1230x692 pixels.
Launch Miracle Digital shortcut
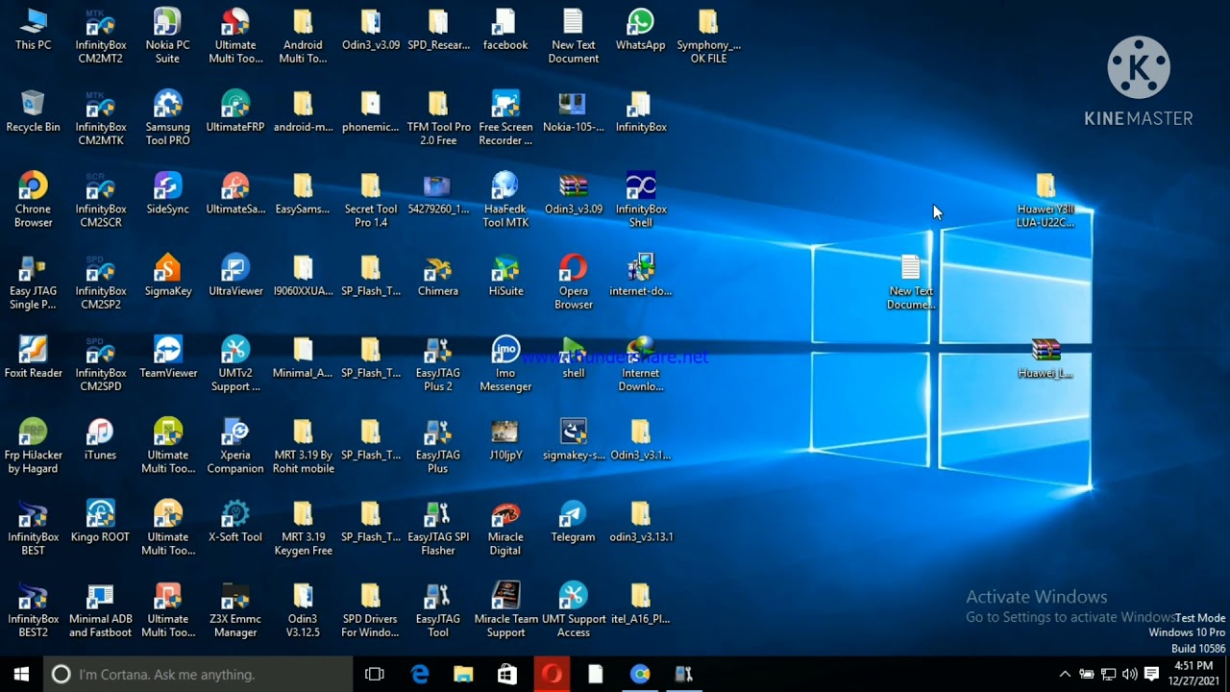click(505, 529)
